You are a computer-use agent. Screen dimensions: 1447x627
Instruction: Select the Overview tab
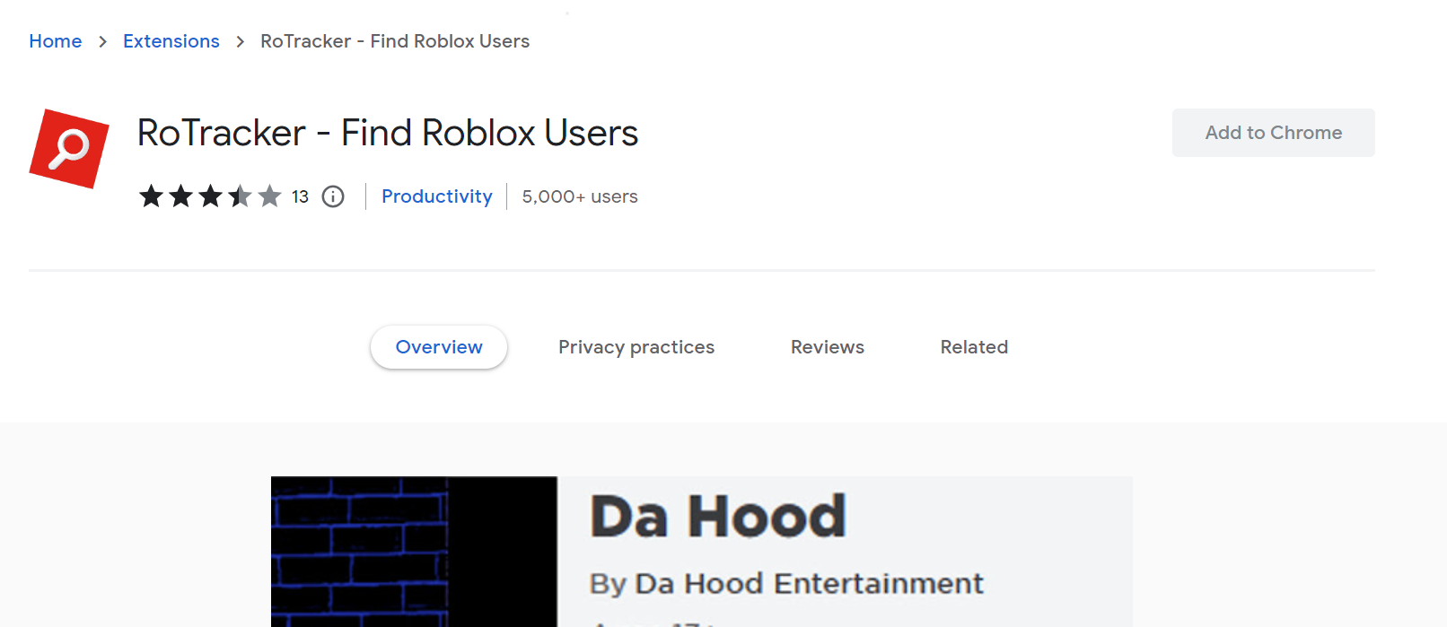point(439,347)
